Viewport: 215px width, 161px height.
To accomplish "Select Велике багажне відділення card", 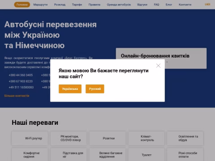I will pyautogui.click(x=107, y=155).
